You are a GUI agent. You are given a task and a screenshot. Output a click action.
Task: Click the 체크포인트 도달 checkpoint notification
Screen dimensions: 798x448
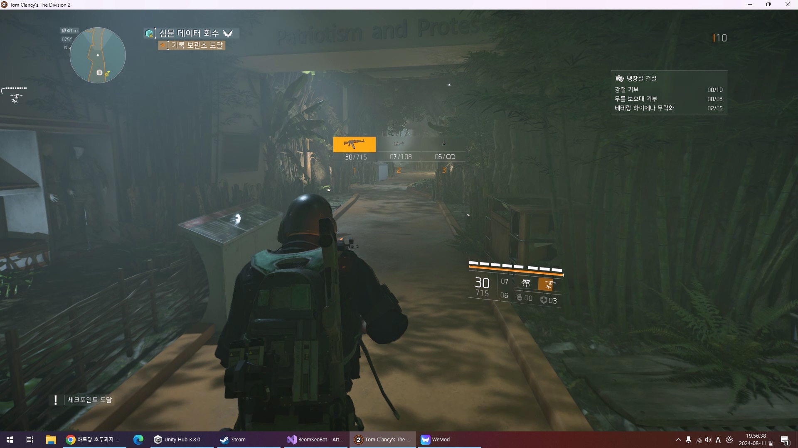[x=89, y=400]
